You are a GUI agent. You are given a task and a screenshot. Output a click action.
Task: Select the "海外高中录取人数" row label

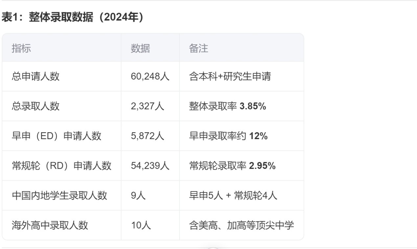[50, 225]
